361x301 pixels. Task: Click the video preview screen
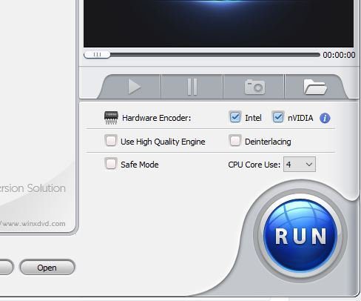point(218,24)
